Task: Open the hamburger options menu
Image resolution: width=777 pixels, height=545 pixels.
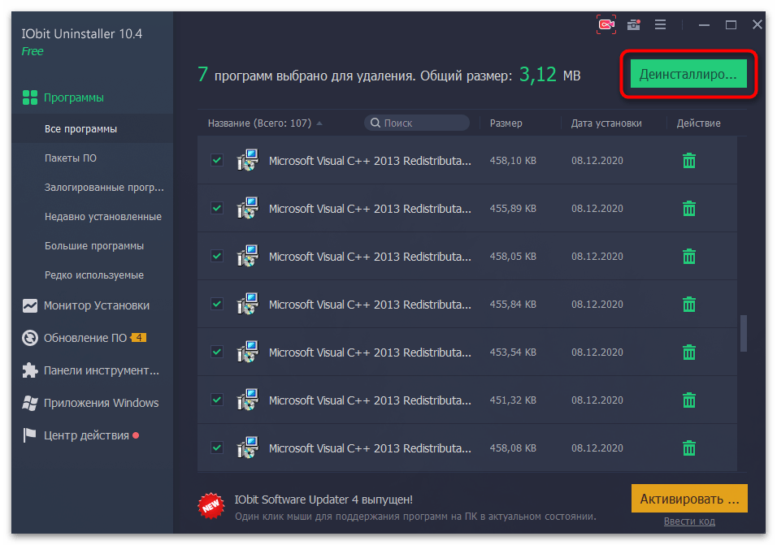Action: [x=661, y=25]
